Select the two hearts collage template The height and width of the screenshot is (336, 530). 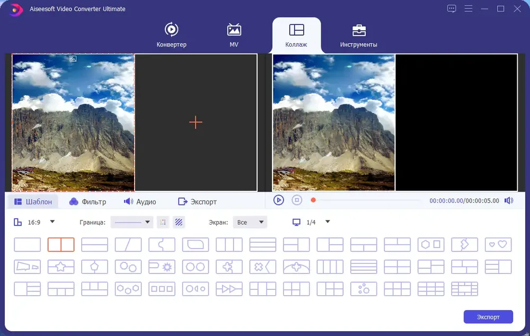click(498, 244)
